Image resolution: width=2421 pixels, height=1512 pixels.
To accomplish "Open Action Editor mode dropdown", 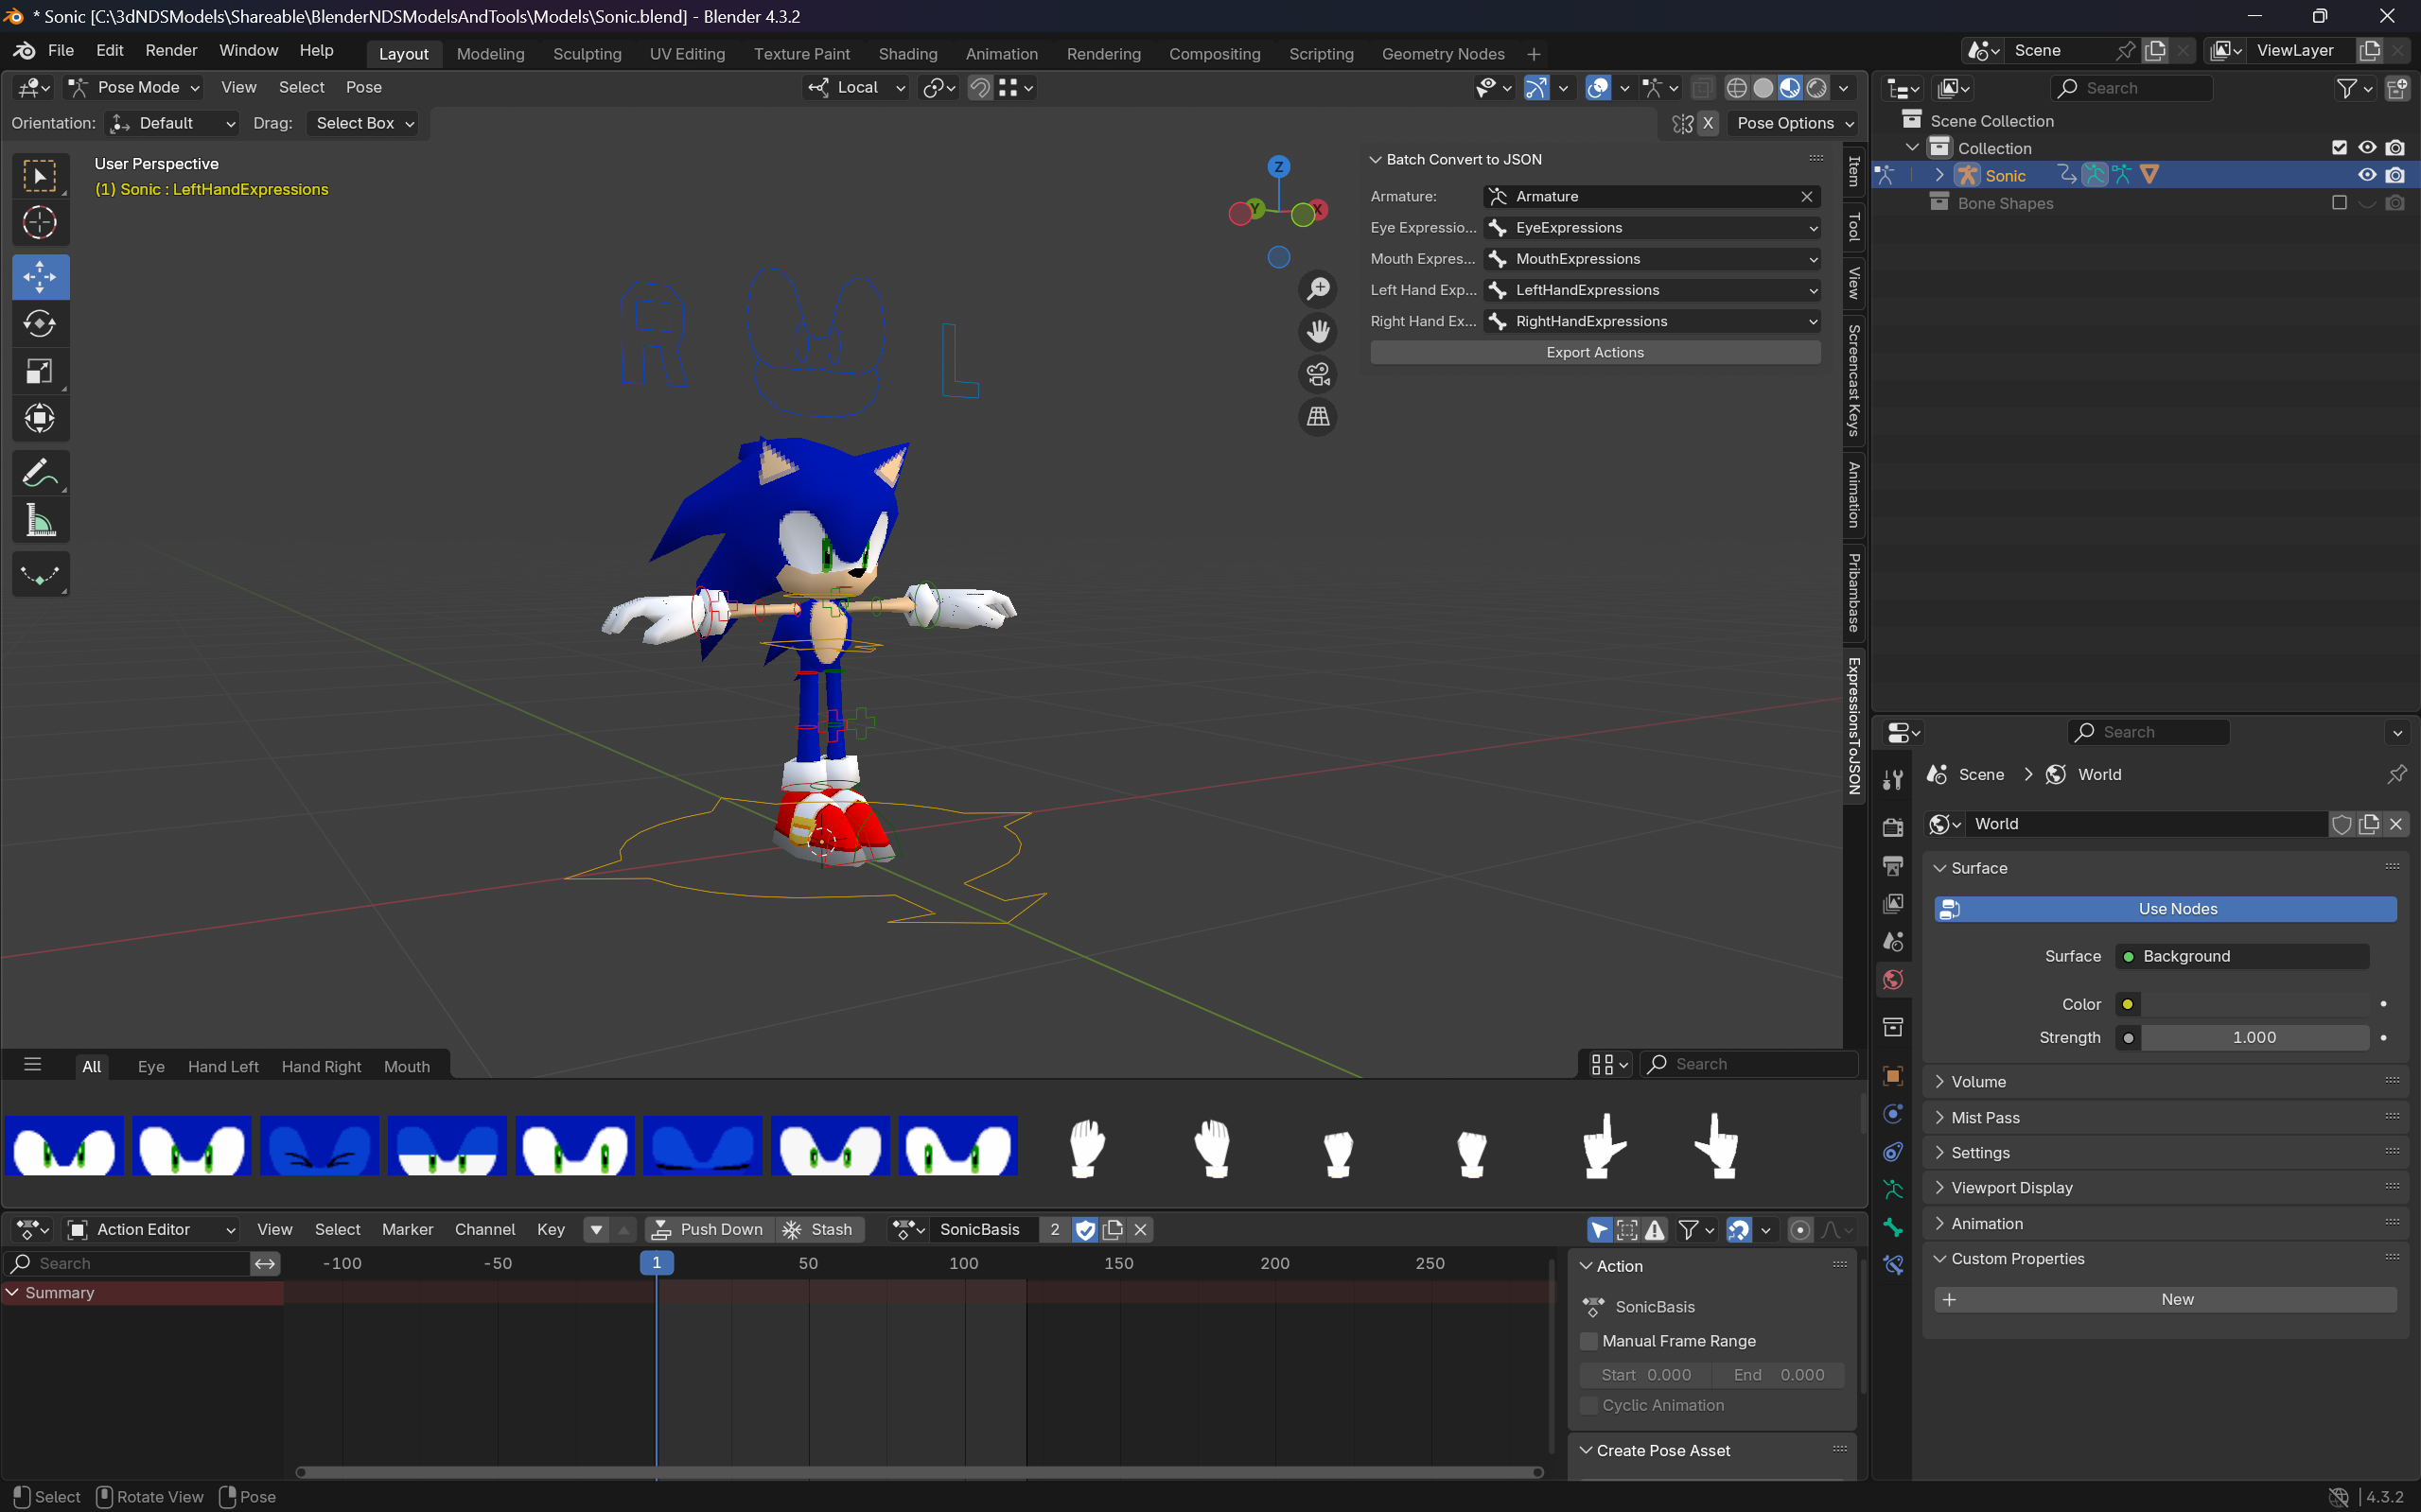I will point(152,1229).
